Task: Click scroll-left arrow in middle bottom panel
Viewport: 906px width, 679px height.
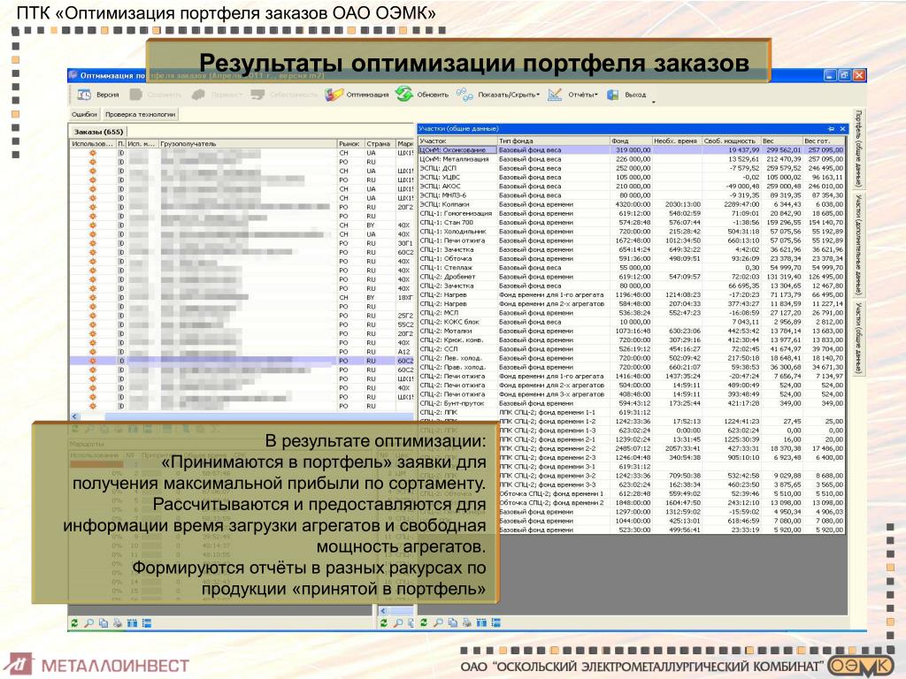Action: point(383,610)
